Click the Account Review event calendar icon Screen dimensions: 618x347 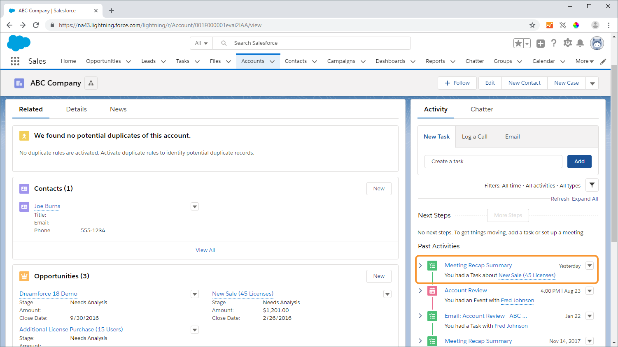pos(432,291)
